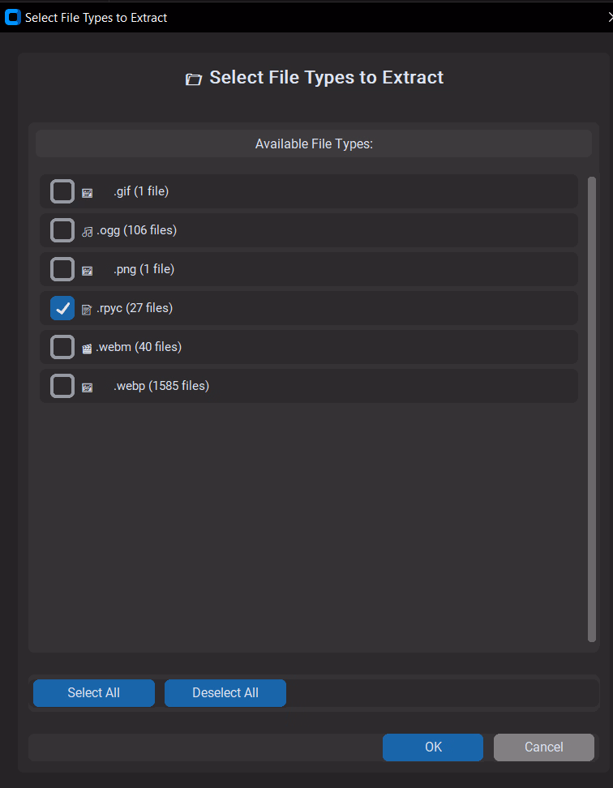Viewport: 613px width, 788px height.
Task: Cancel the file type selection dialog
Action: coord(543,747)
